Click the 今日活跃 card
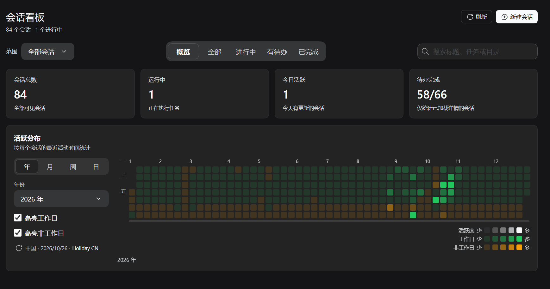This screenshot has width=550, height=289. tap(339, 93)
